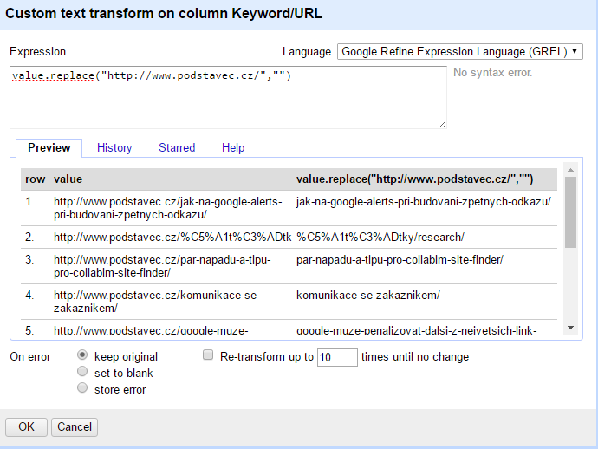Confirm the transform with OK
Viewport: 598px width, 449px height.
click(x=26, y=426)
